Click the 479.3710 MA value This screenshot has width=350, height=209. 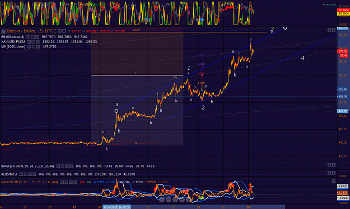coord(49,46)
